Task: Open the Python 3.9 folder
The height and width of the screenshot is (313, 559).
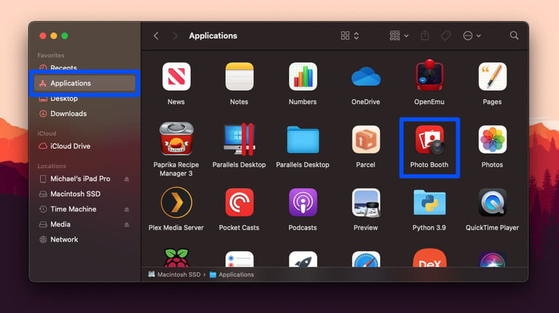Action: point(429,202)
